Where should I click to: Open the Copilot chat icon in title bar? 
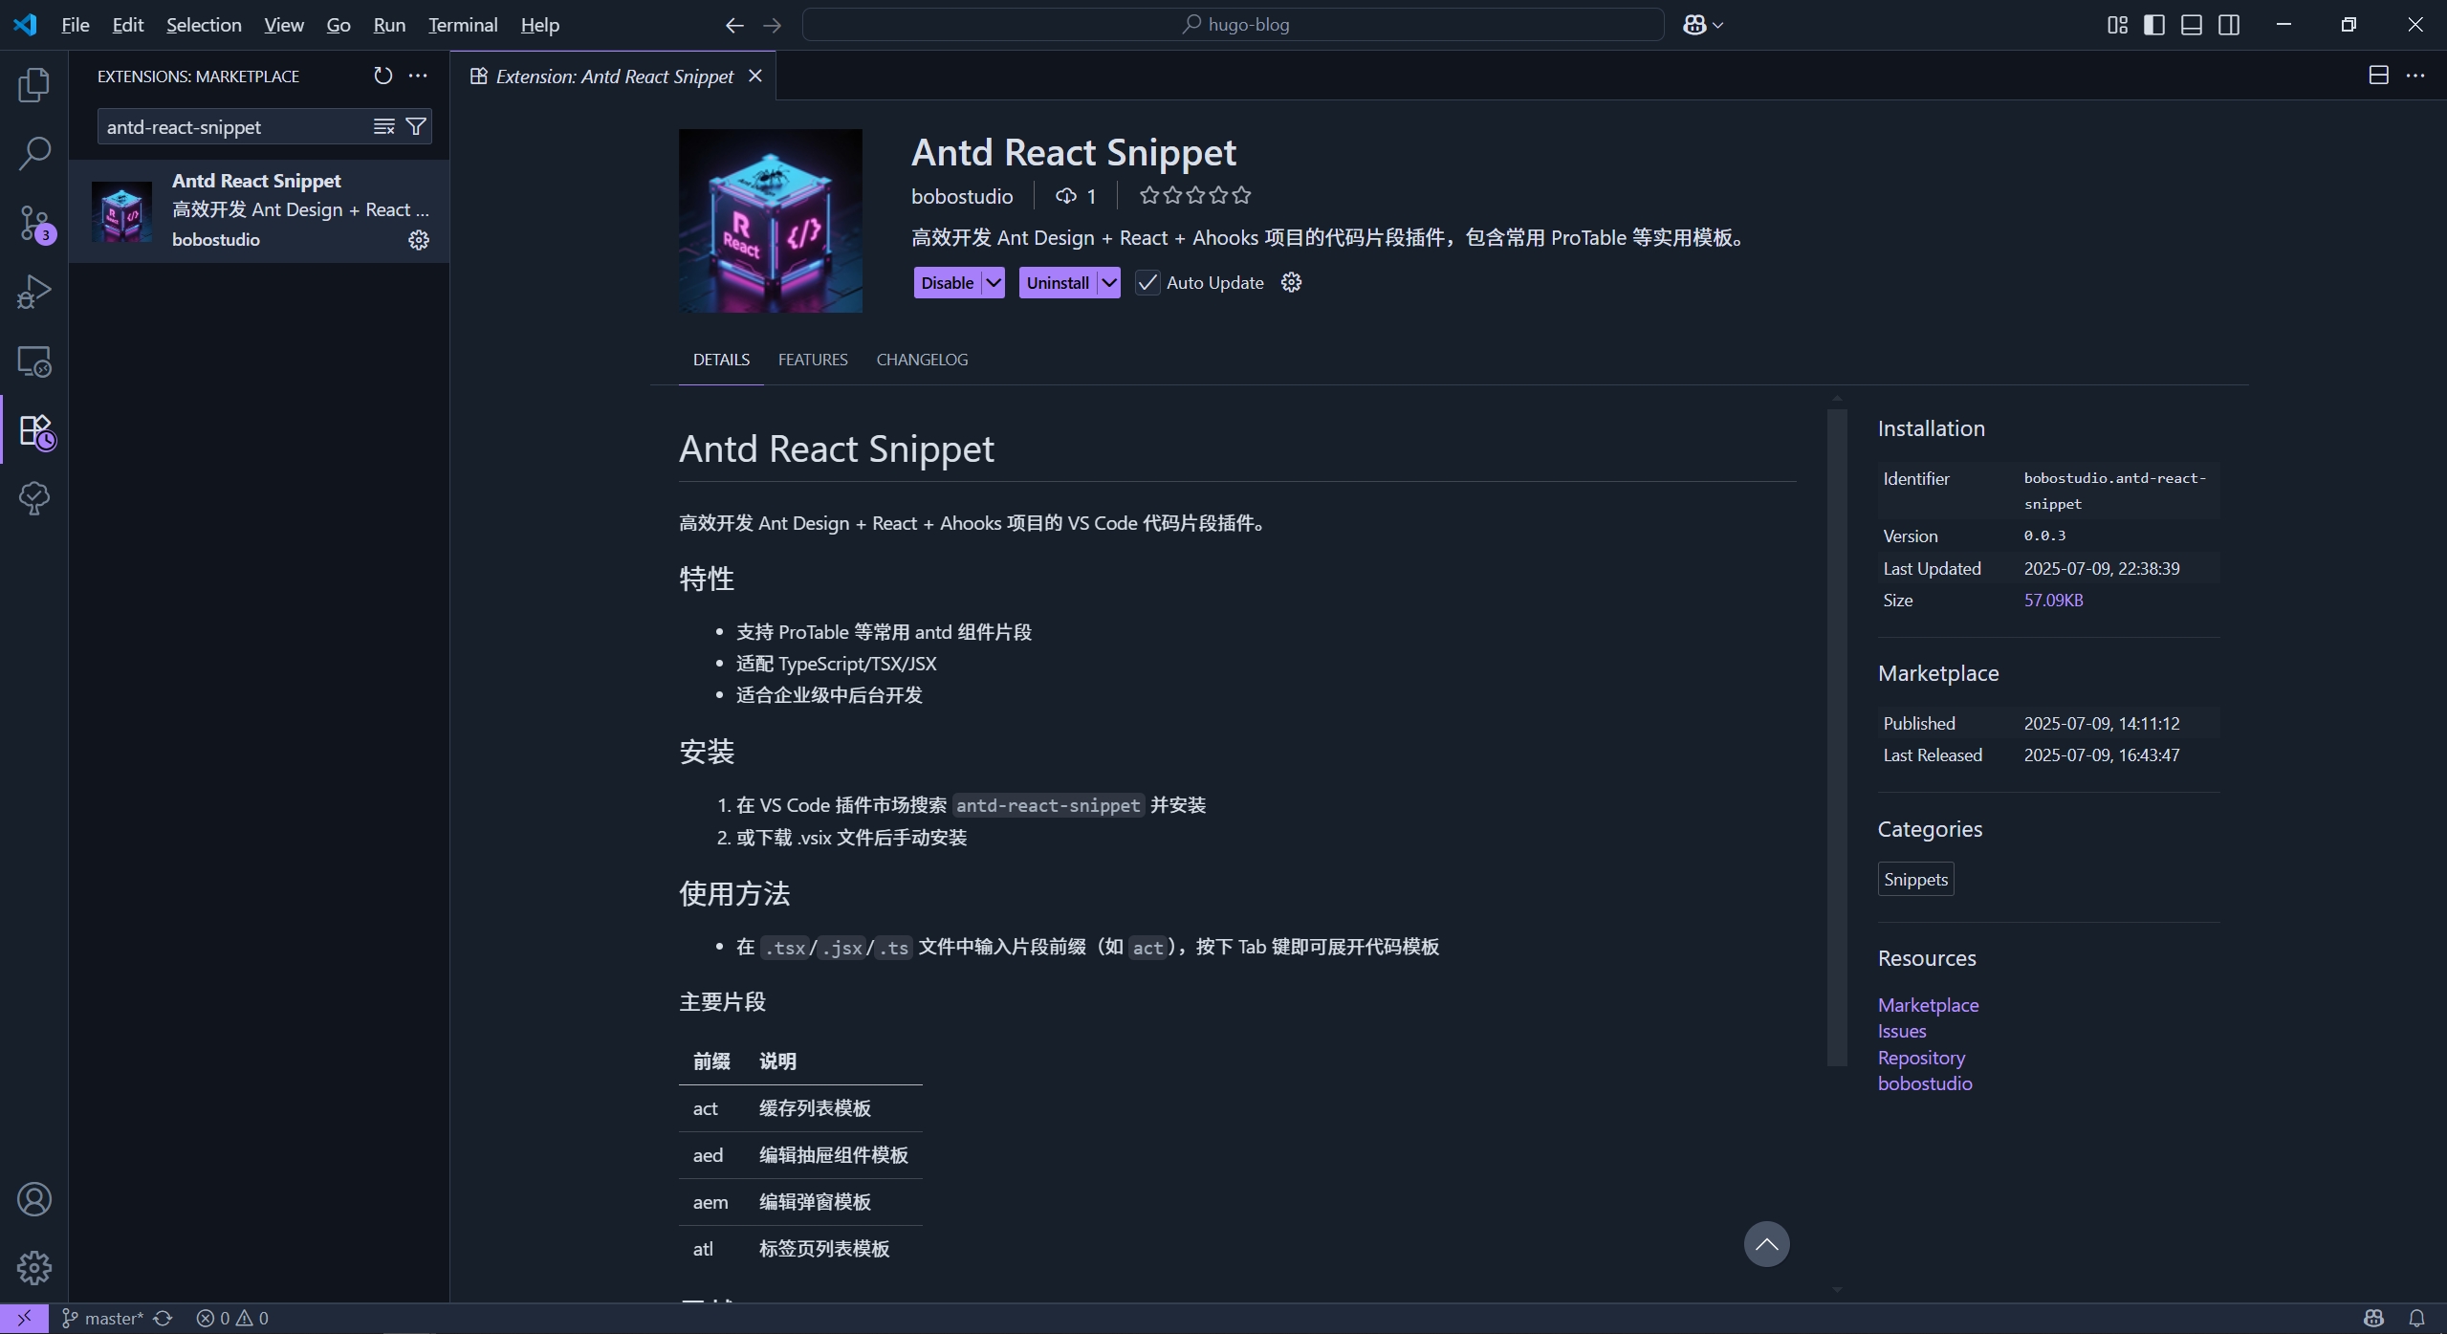pyautogui.click(x=1694, y=25)
